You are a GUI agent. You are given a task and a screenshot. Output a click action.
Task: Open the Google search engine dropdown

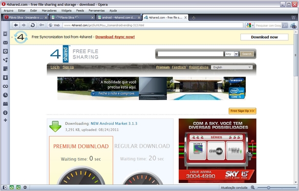click(x=250, y=25)
